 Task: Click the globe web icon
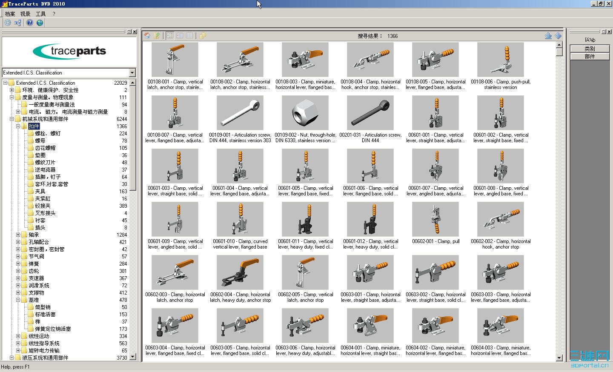pyautogui.click(x=40, y=23)
